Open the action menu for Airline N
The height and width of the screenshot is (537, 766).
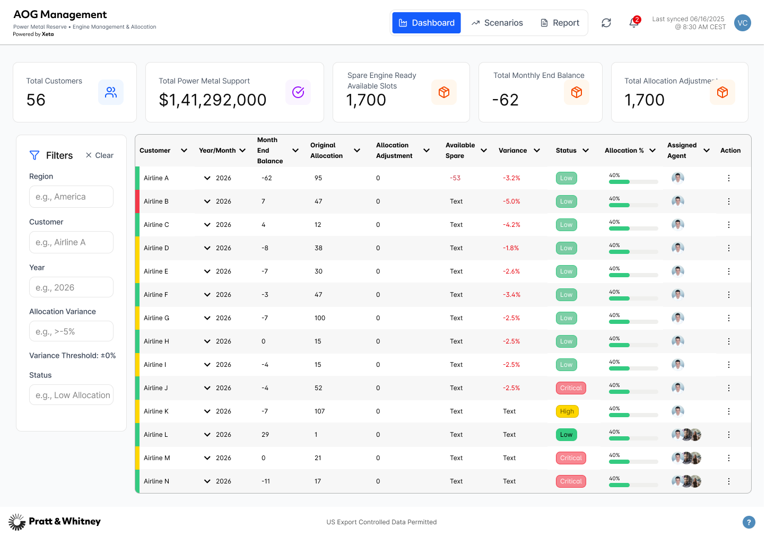(729, 481)
